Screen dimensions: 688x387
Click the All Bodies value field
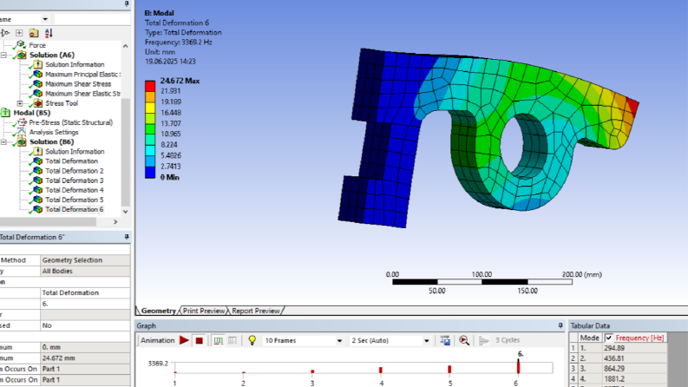point(85,272)
